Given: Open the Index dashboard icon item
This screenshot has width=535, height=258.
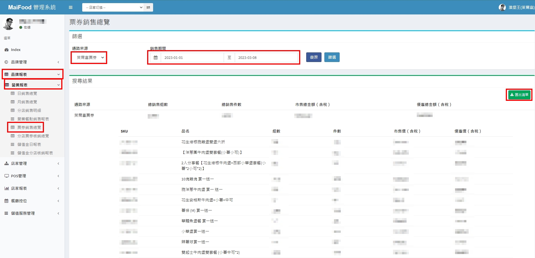Looking at the screenshot, I should point(7,50).
